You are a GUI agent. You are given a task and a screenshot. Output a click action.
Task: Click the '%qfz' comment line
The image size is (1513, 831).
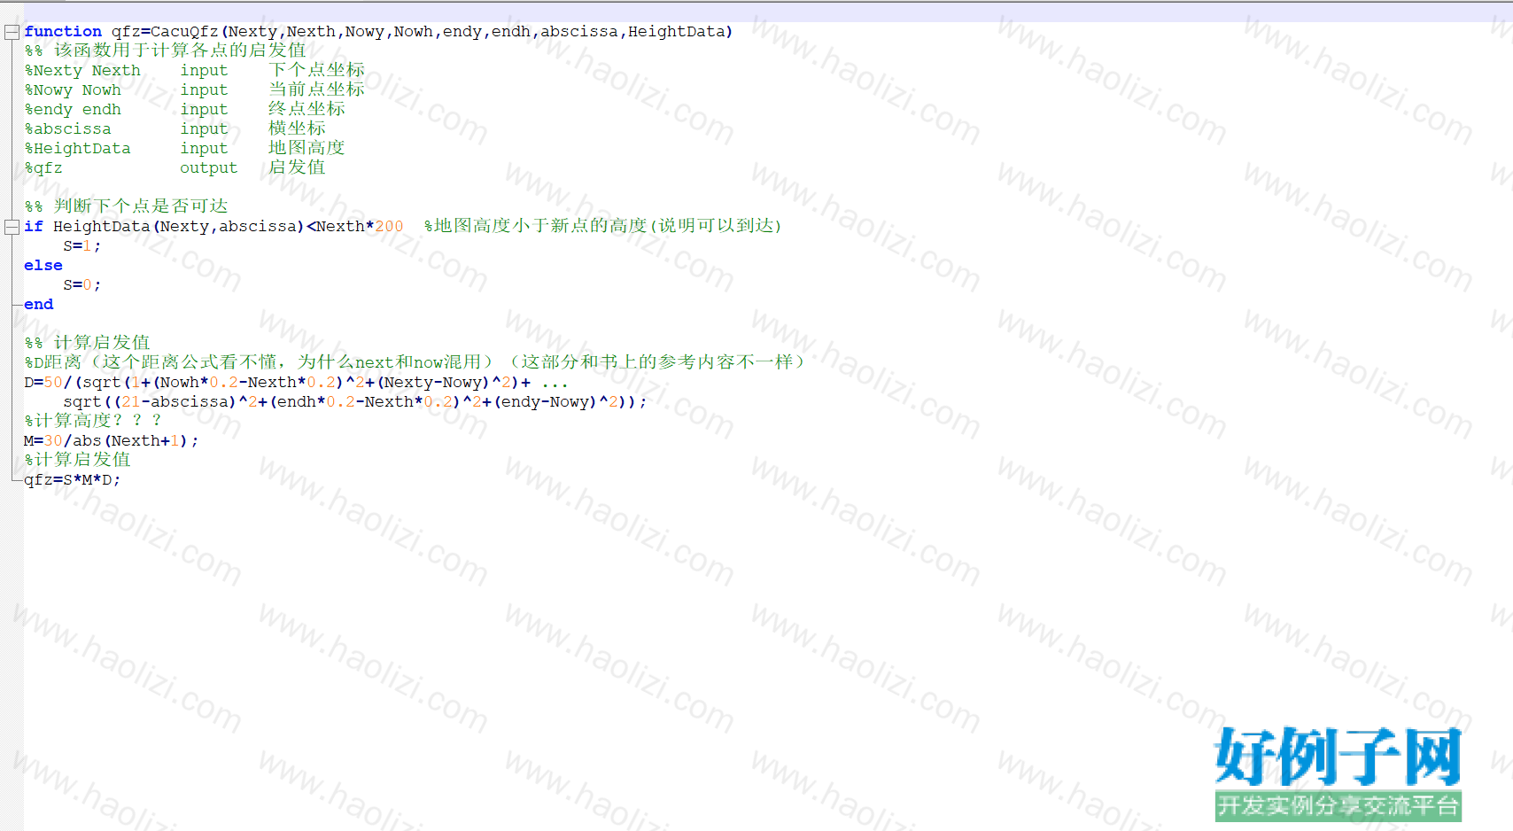point(175,167)
